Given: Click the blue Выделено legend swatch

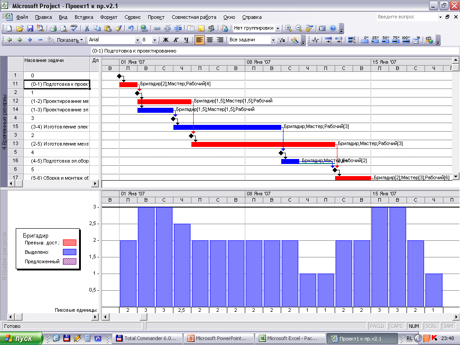Looking at the screenshot, I should click(x=70, y=252).
